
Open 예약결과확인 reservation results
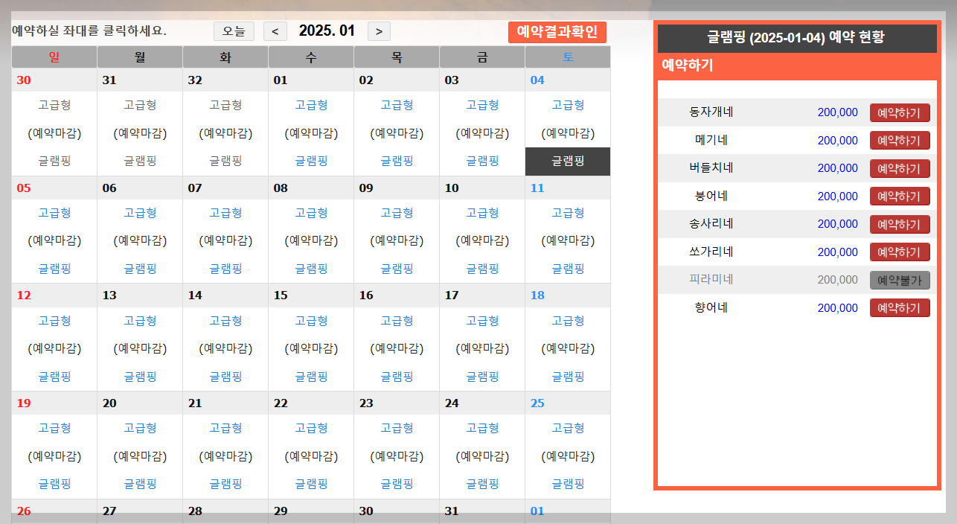coord(557,31)
